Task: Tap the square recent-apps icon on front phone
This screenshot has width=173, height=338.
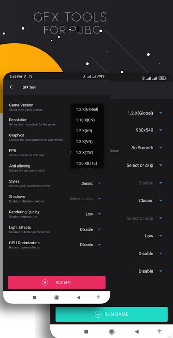Action: [x=34, y=297]
